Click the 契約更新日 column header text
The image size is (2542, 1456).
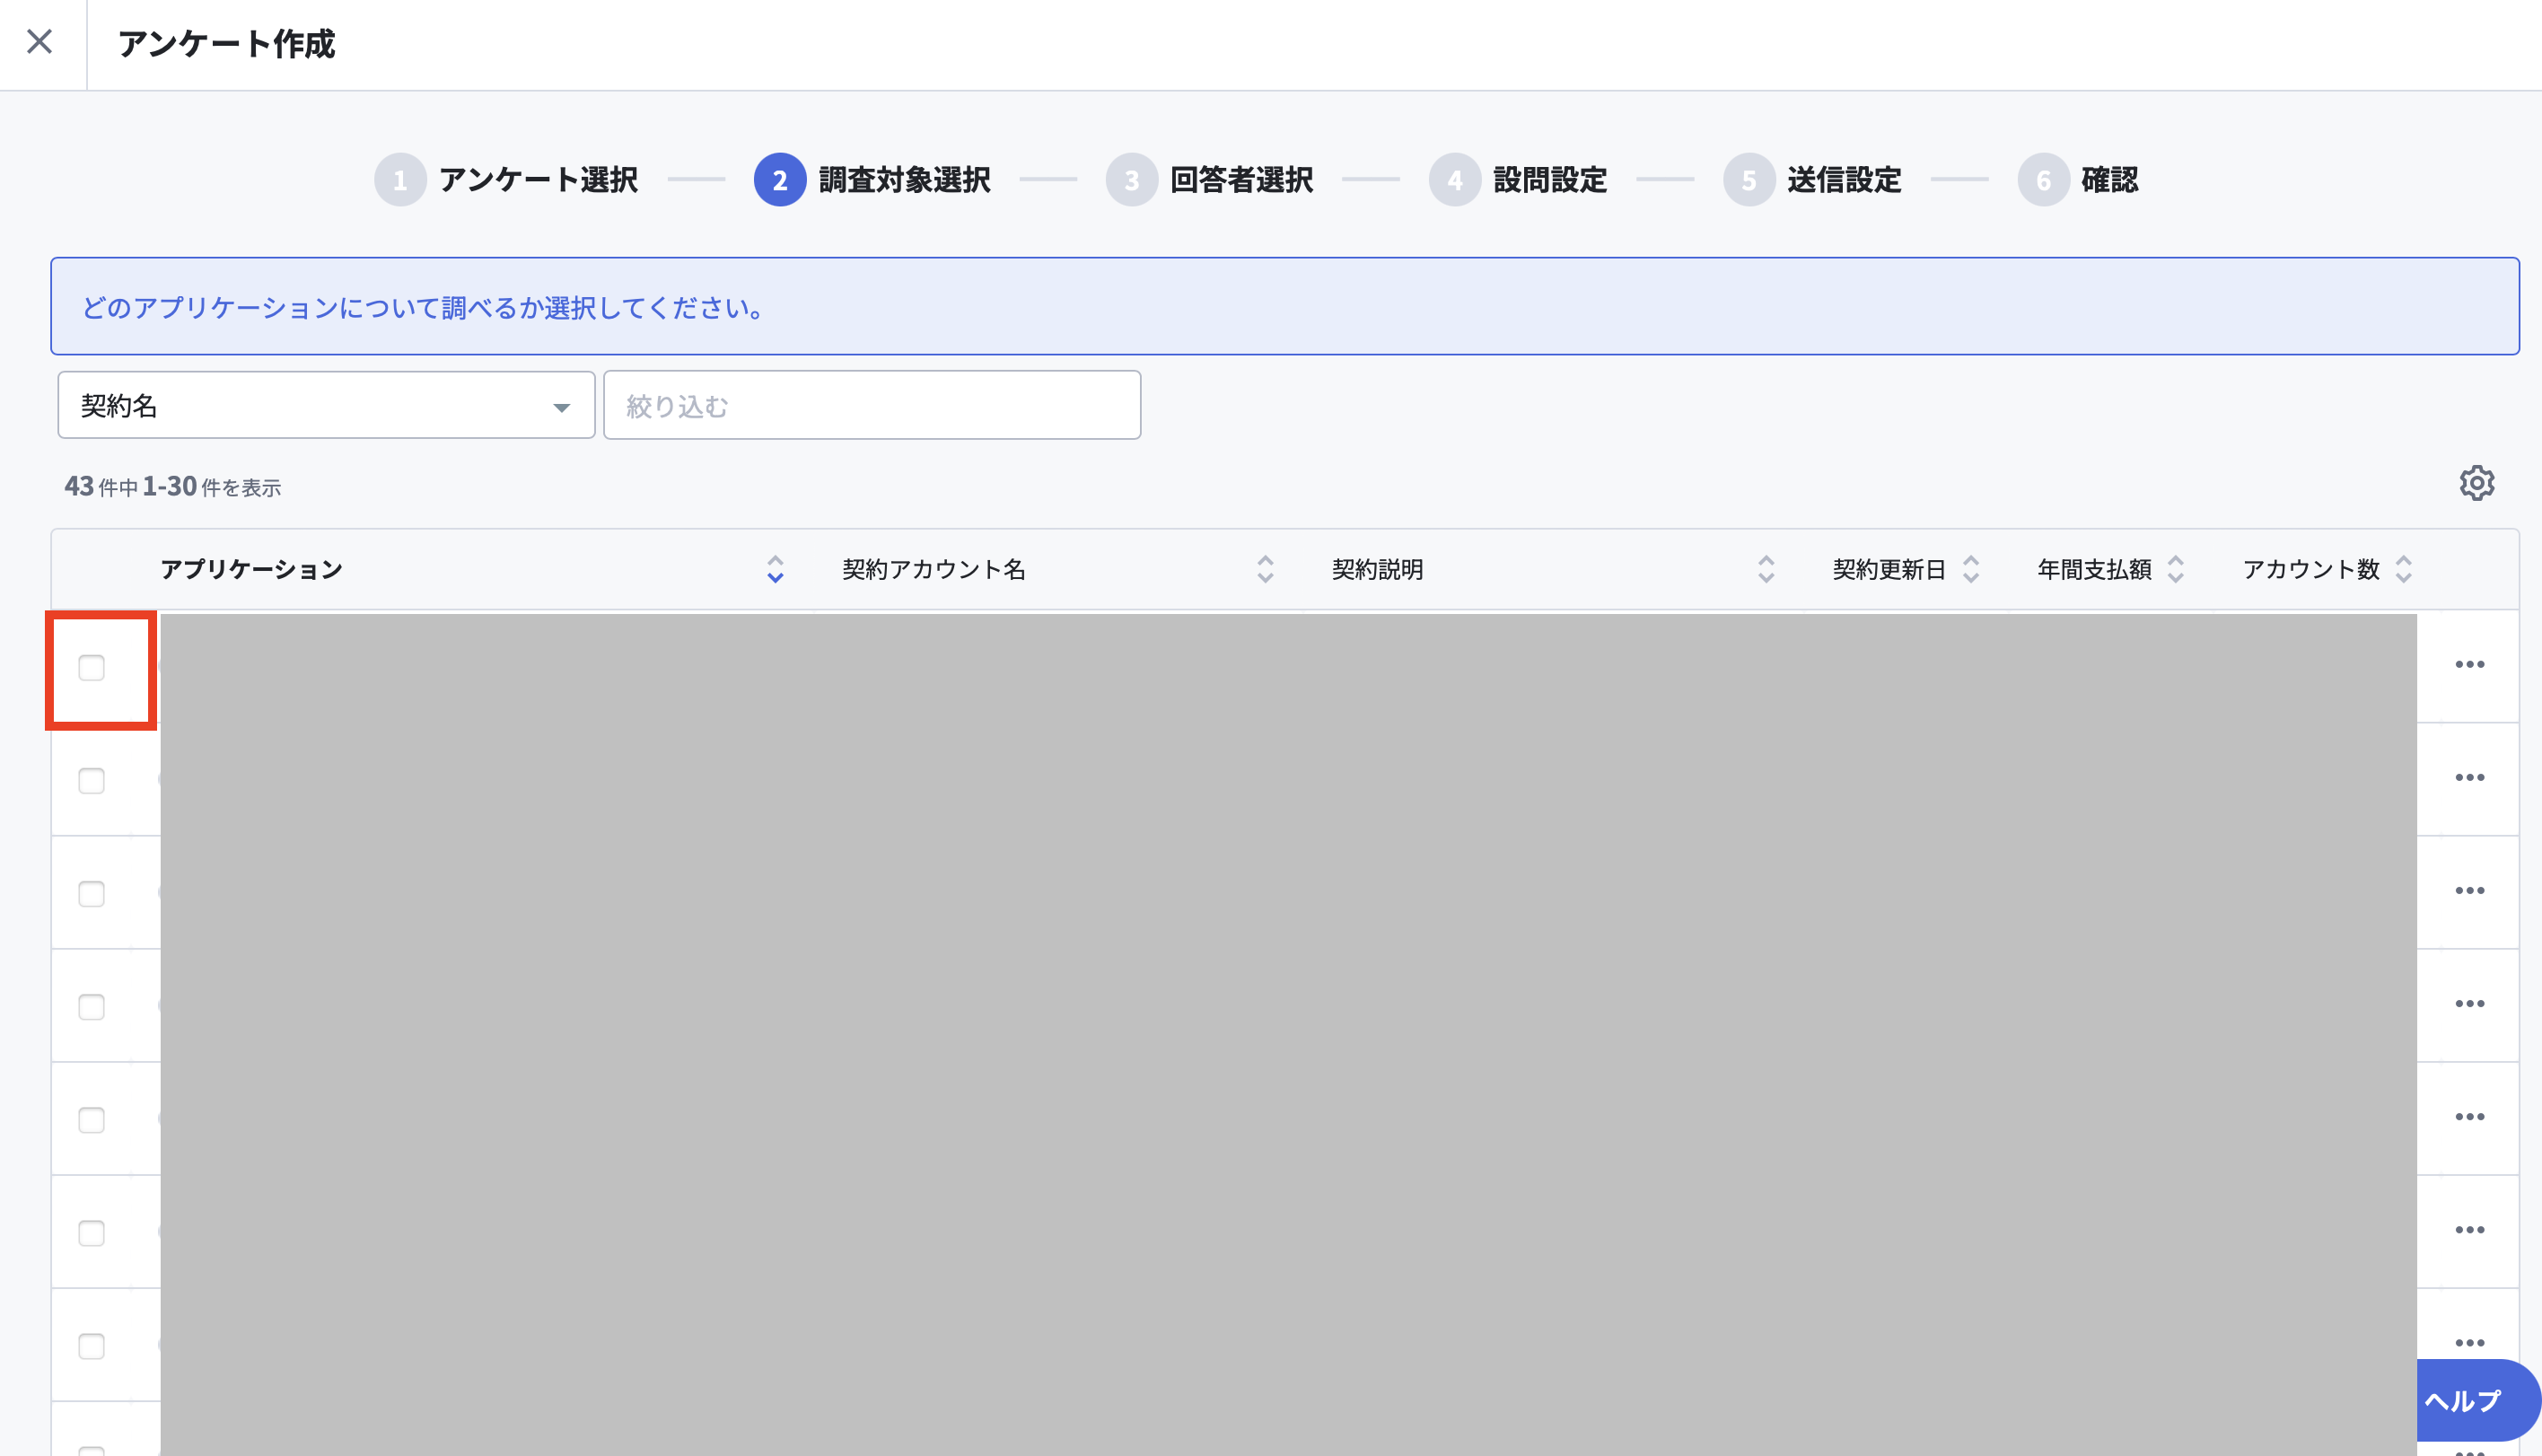pos(1889,569)
